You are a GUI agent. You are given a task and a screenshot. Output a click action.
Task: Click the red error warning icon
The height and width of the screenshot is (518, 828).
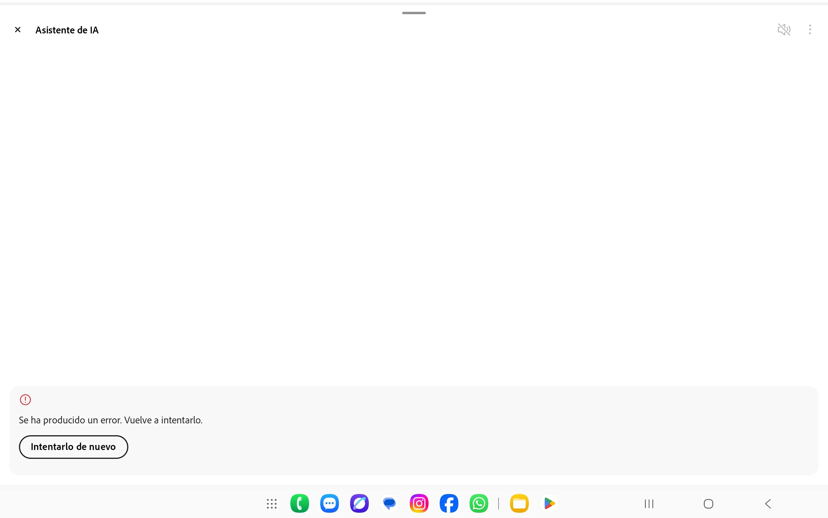(25, 399)
